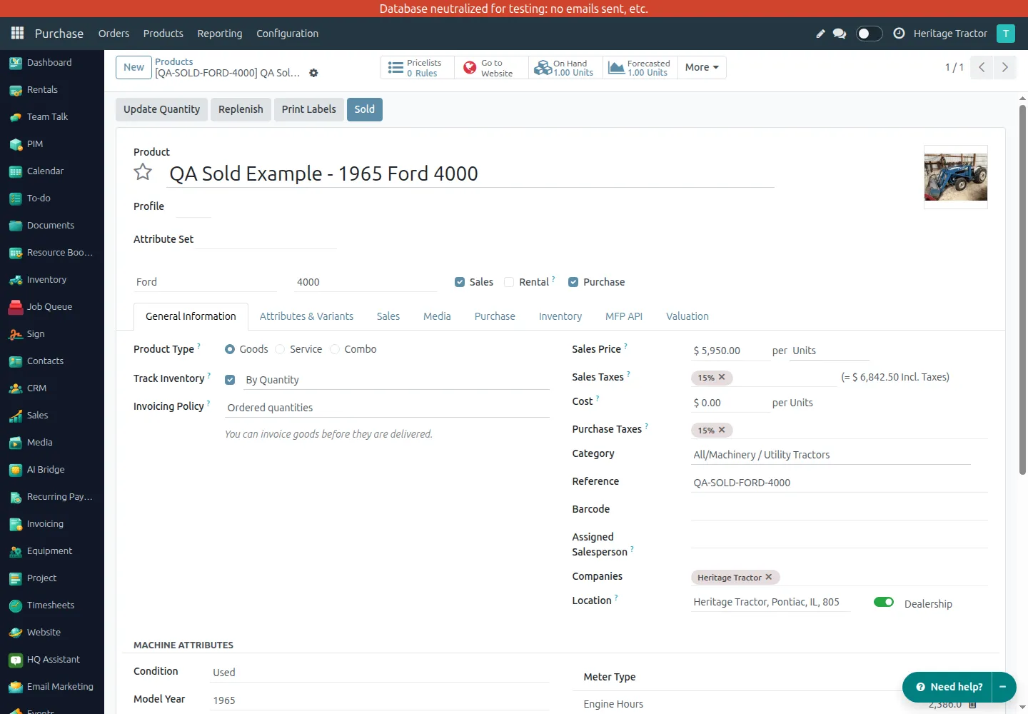The height and width of the screenshot is (714, 1028).
Task: Open user avatar menu for Heritage Tractor
Action: click(1006, 34)
